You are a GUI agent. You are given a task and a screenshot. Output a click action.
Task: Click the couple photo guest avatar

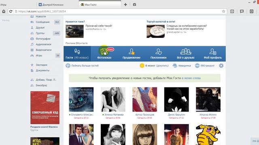click(81, 135)
